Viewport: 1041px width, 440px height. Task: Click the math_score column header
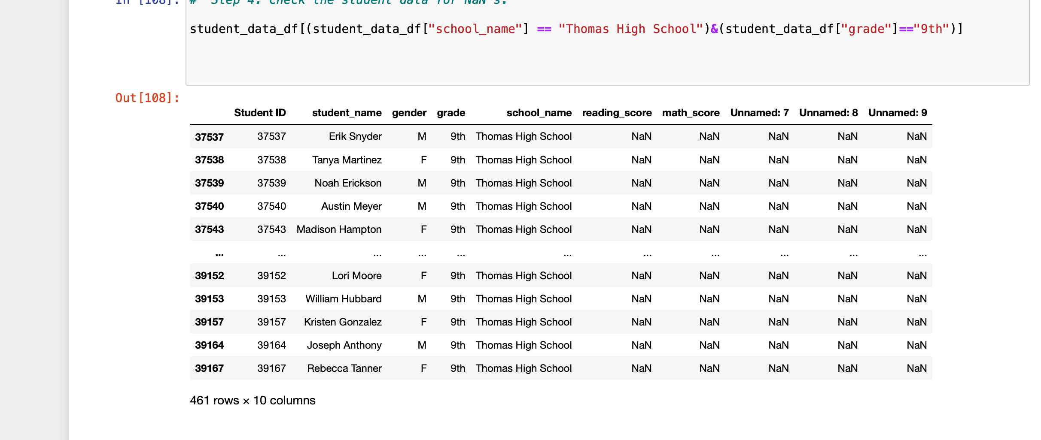(691, 113)
